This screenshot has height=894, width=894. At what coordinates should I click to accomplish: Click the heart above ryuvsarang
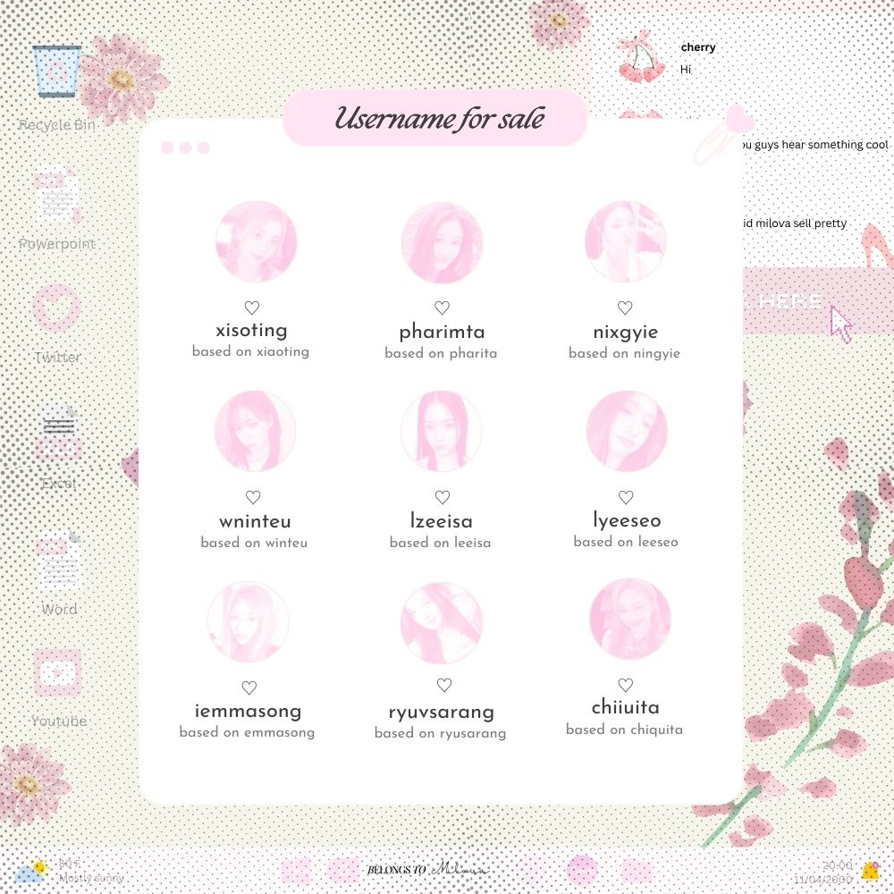coord(444,685)
